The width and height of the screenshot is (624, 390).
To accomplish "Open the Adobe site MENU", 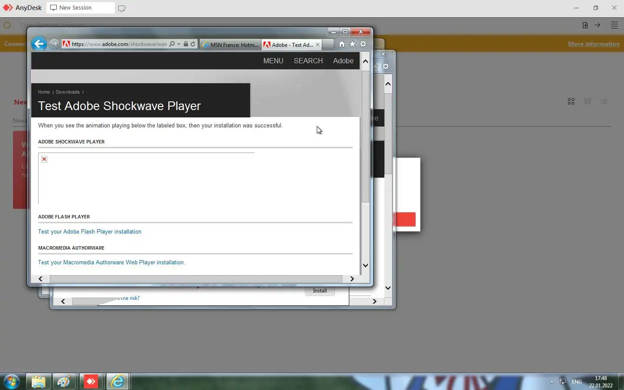I will [273, 61].
